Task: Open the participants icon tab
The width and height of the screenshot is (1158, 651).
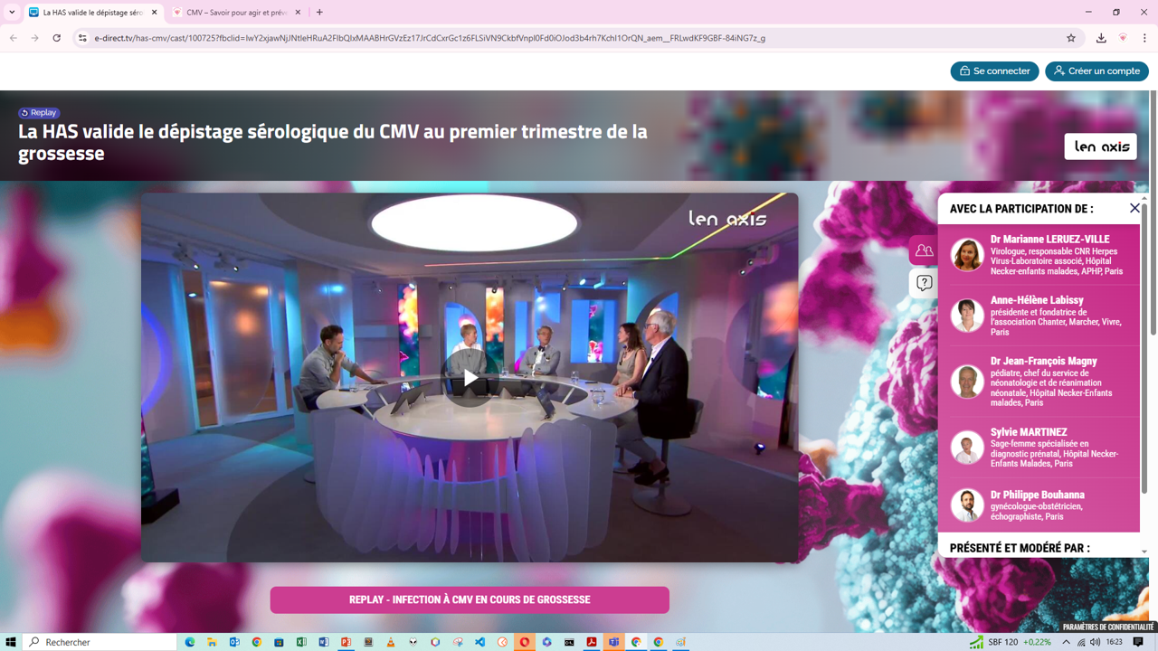Action: tap(924, 250)
